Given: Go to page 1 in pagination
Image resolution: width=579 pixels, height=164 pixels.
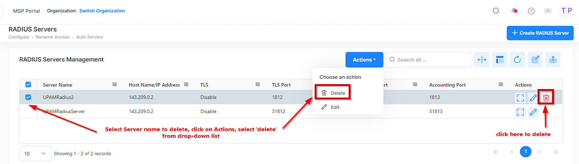Looking at the screenshot, I should tap(525, 152).
